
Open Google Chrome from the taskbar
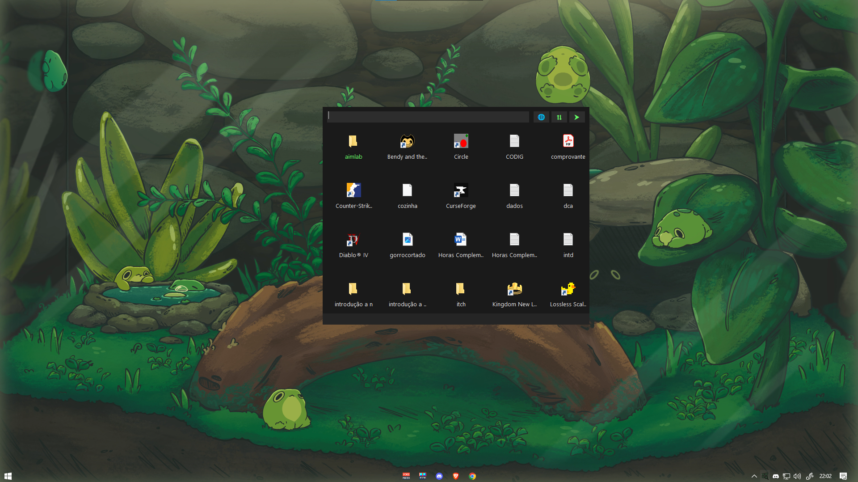[x=472, y=476]
